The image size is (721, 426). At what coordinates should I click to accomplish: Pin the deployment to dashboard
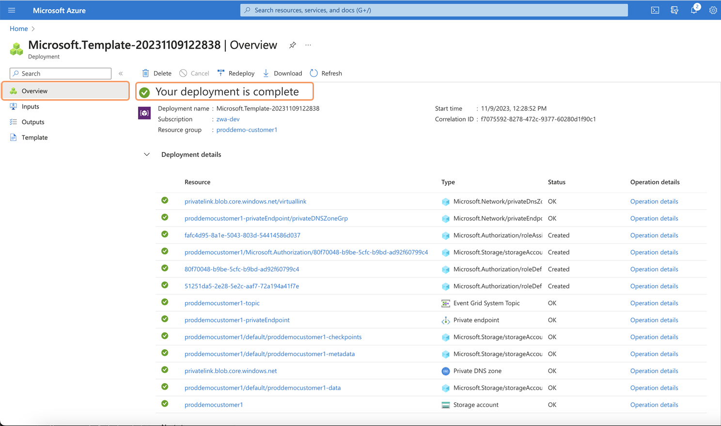pos(293,45)
